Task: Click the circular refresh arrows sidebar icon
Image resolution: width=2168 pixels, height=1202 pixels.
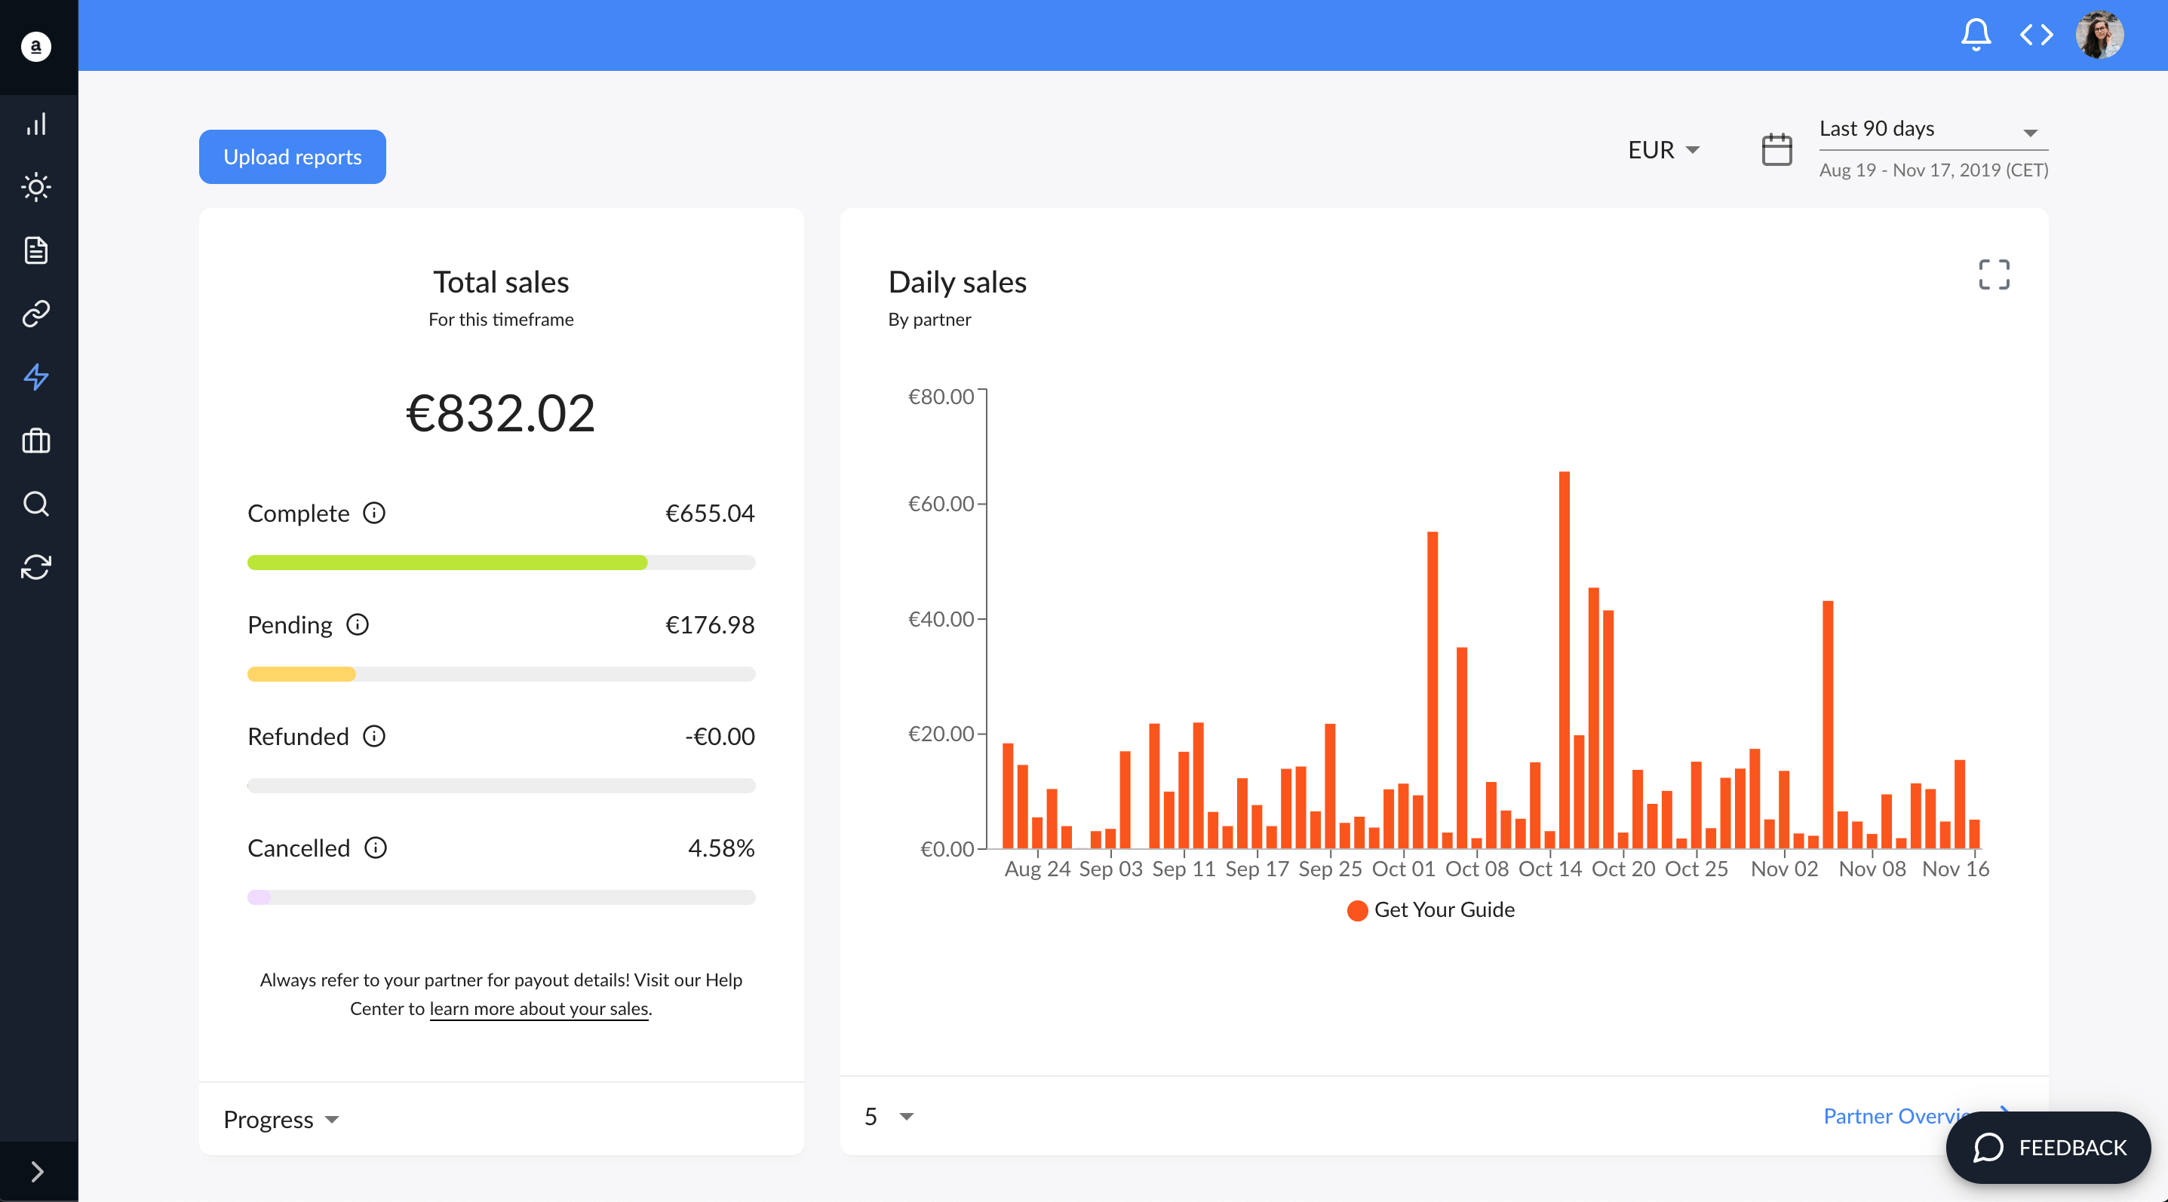Action: [35, 567]
